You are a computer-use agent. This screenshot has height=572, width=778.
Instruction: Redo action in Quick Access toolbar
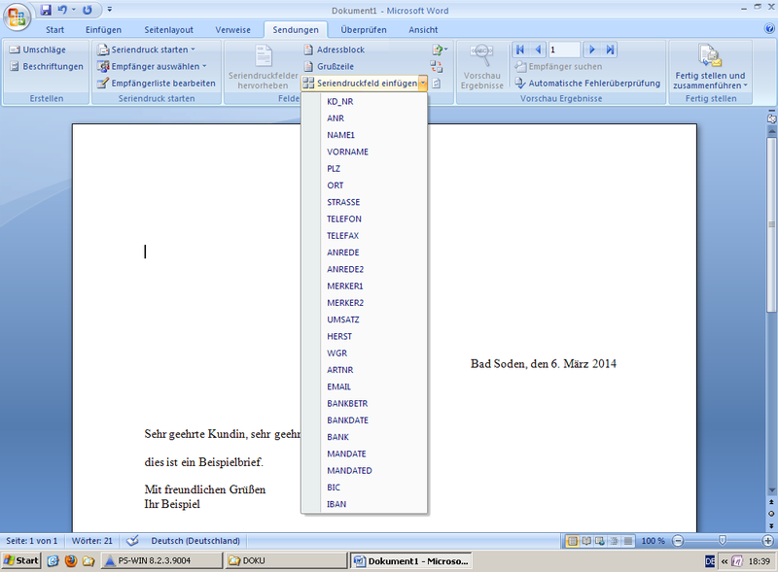(x=88, y=10)
